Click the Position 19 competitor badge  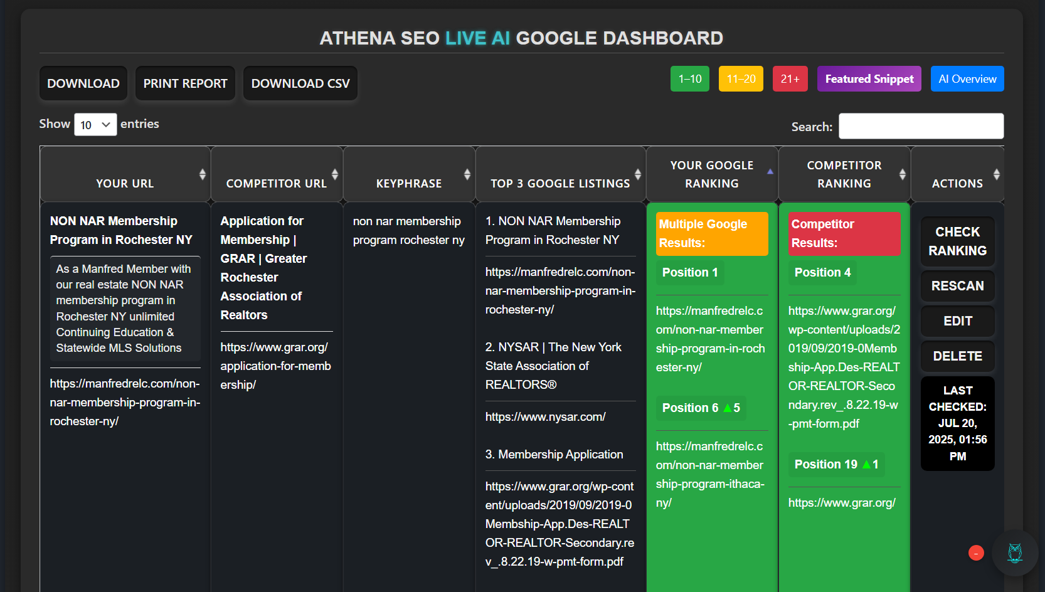[x=837, y=465]
